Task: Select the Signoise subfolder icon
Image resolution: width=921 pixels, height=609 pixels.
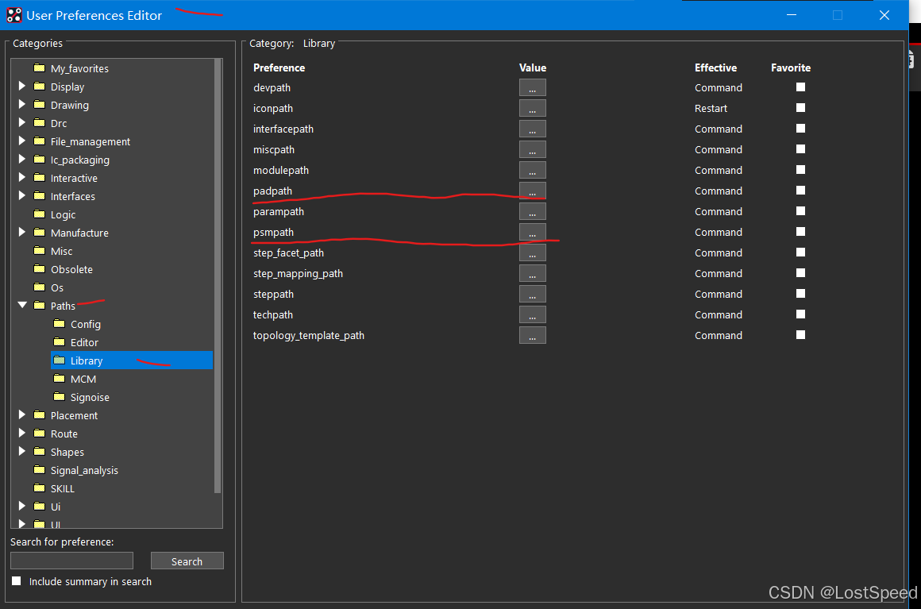Action: [x=60, y=397]
